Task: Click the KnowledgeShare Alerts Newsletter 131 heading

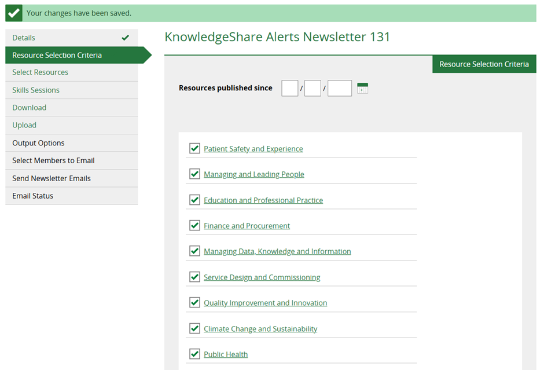Action: tap(277, 37)
